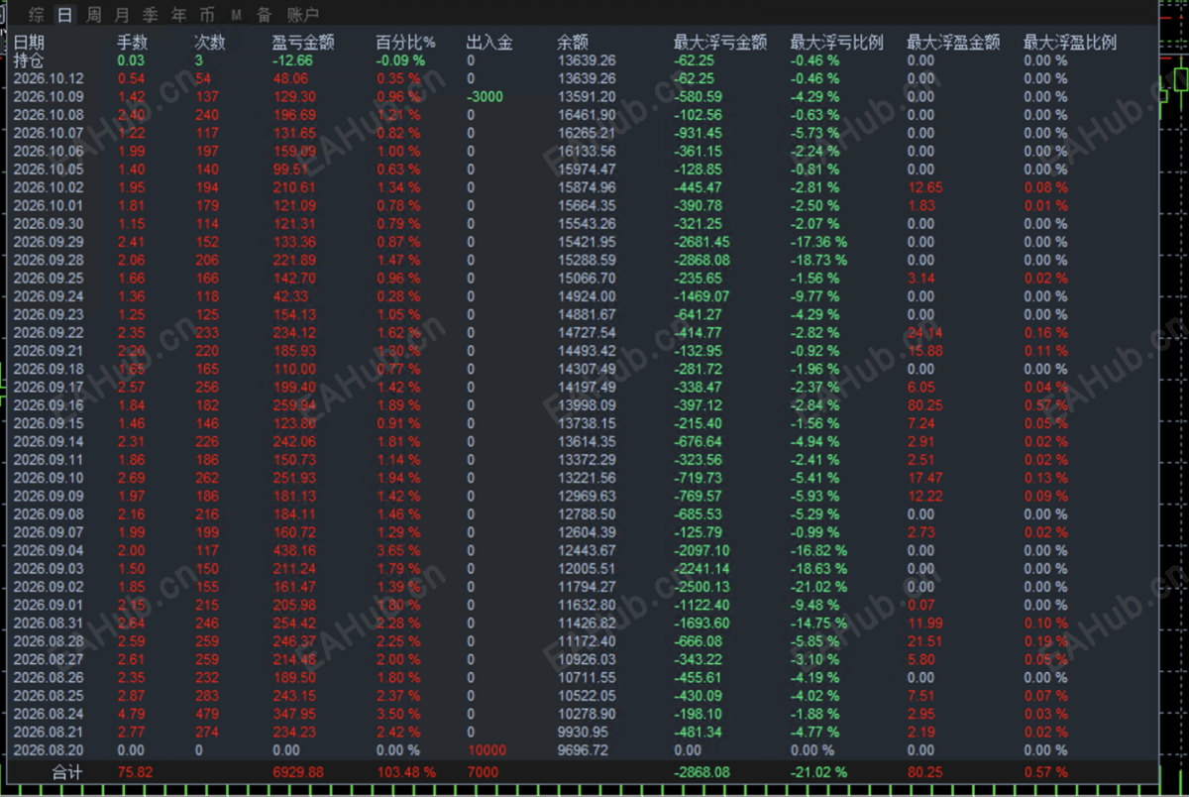Click the 最大浮盈金额 column header
The image size is (1189, 797).
coord(953,43)
